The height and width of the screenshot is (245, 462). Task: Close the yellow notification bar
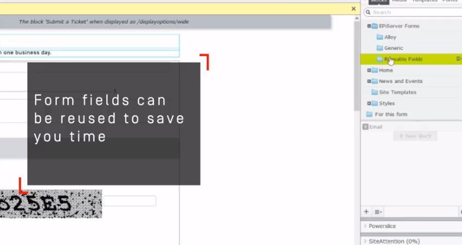(x=354, y=9)
